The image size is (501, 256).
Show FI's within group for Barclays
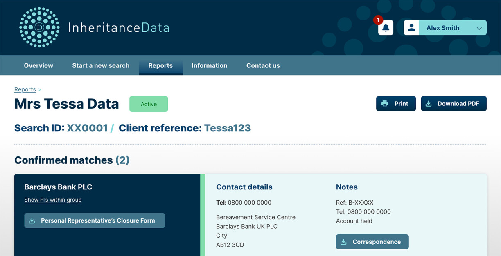point(53,200)
